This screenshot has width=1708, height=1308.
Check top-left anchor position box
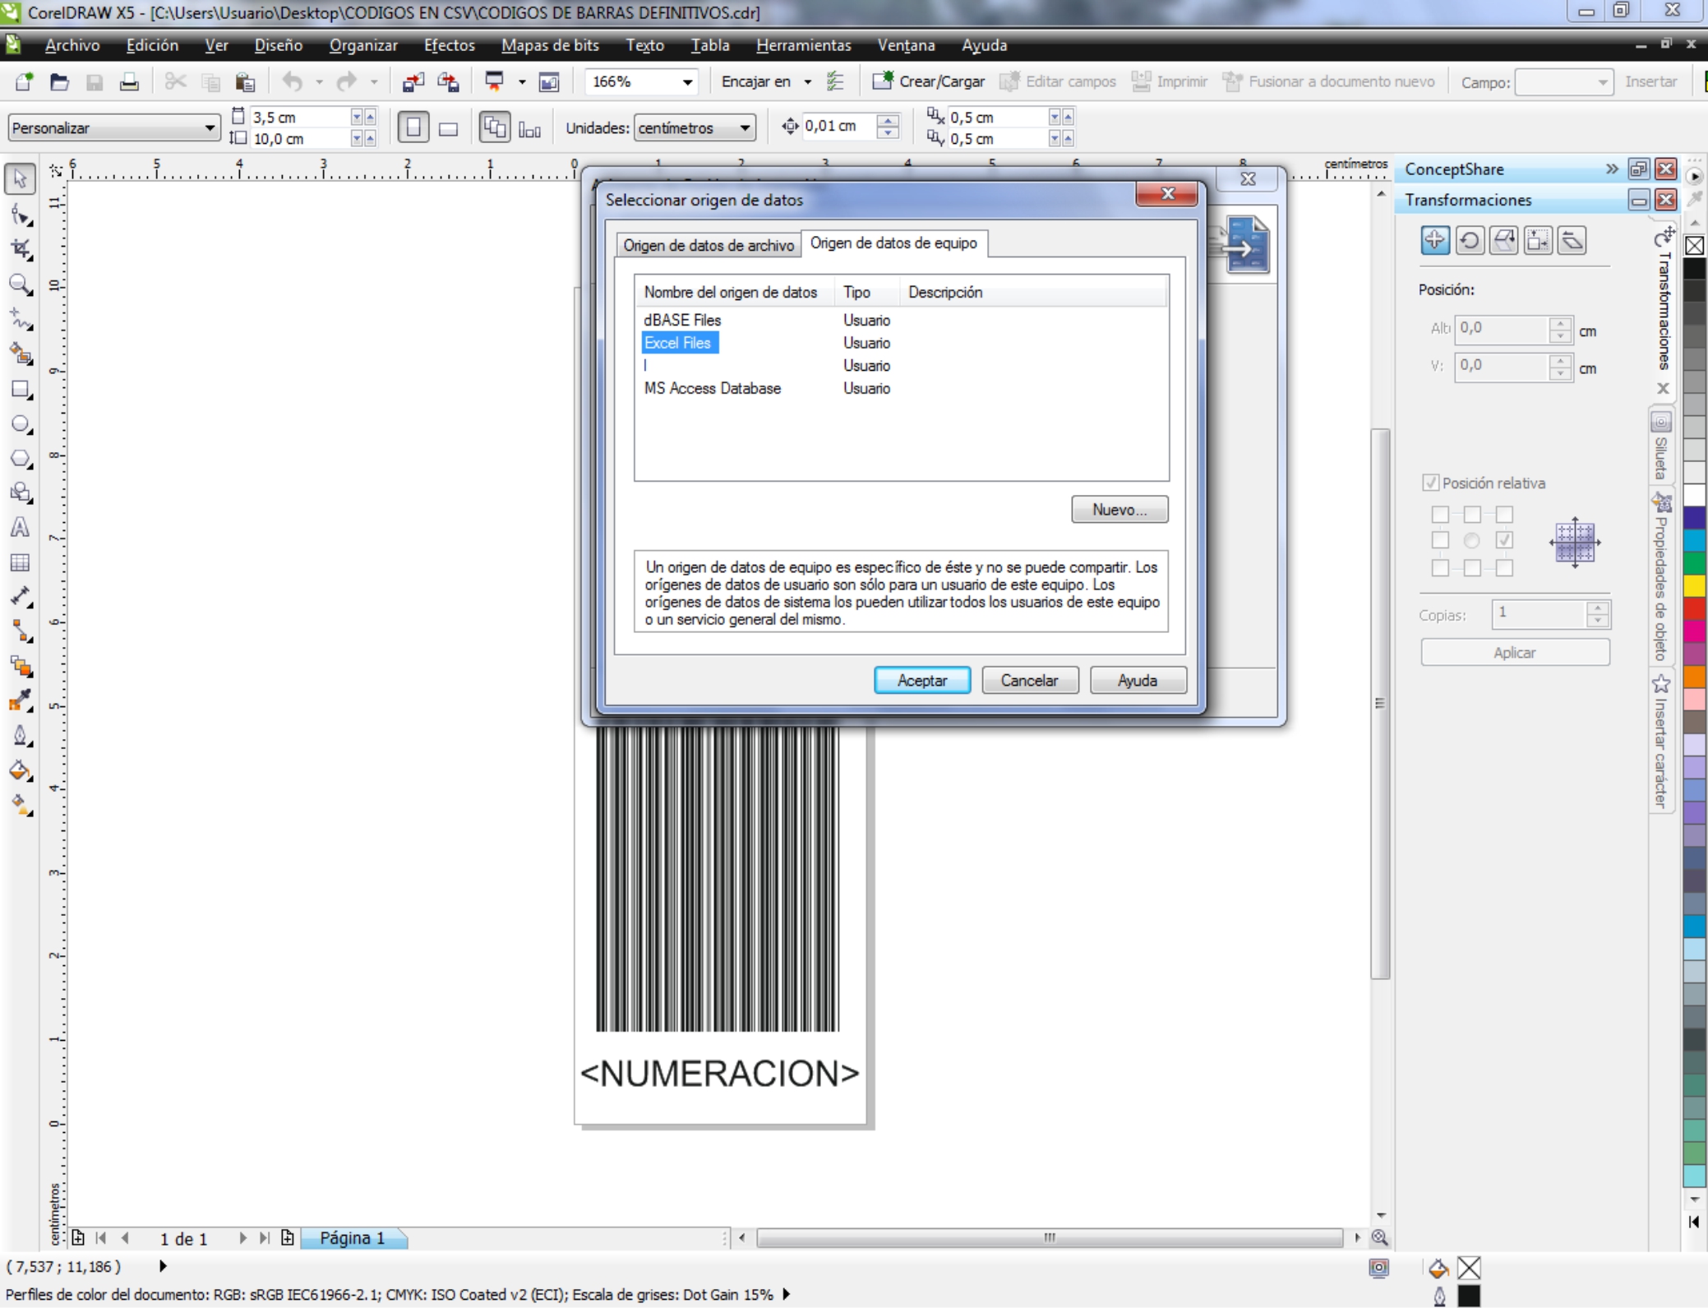(x=1440, y=514)
